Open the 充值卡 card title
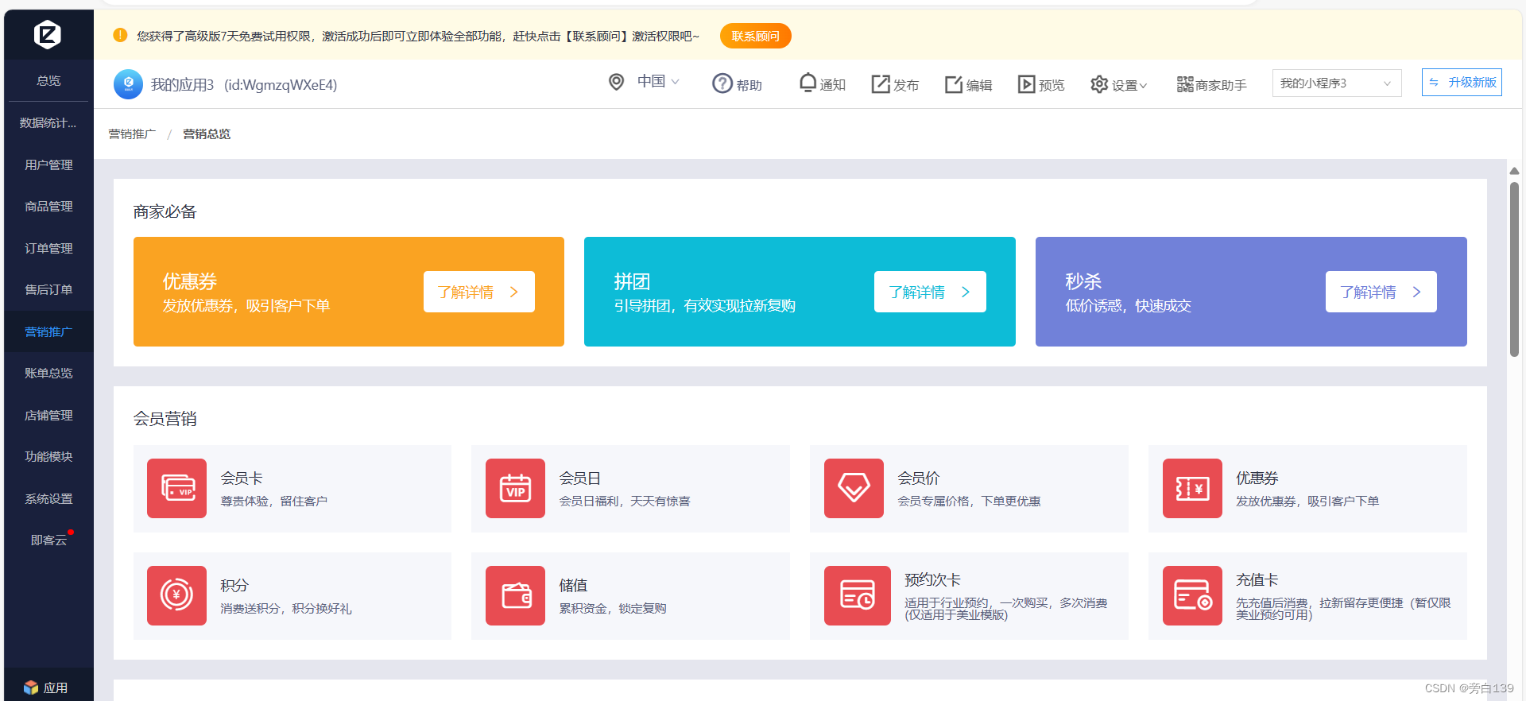1526x701 pixels. 1257,579
